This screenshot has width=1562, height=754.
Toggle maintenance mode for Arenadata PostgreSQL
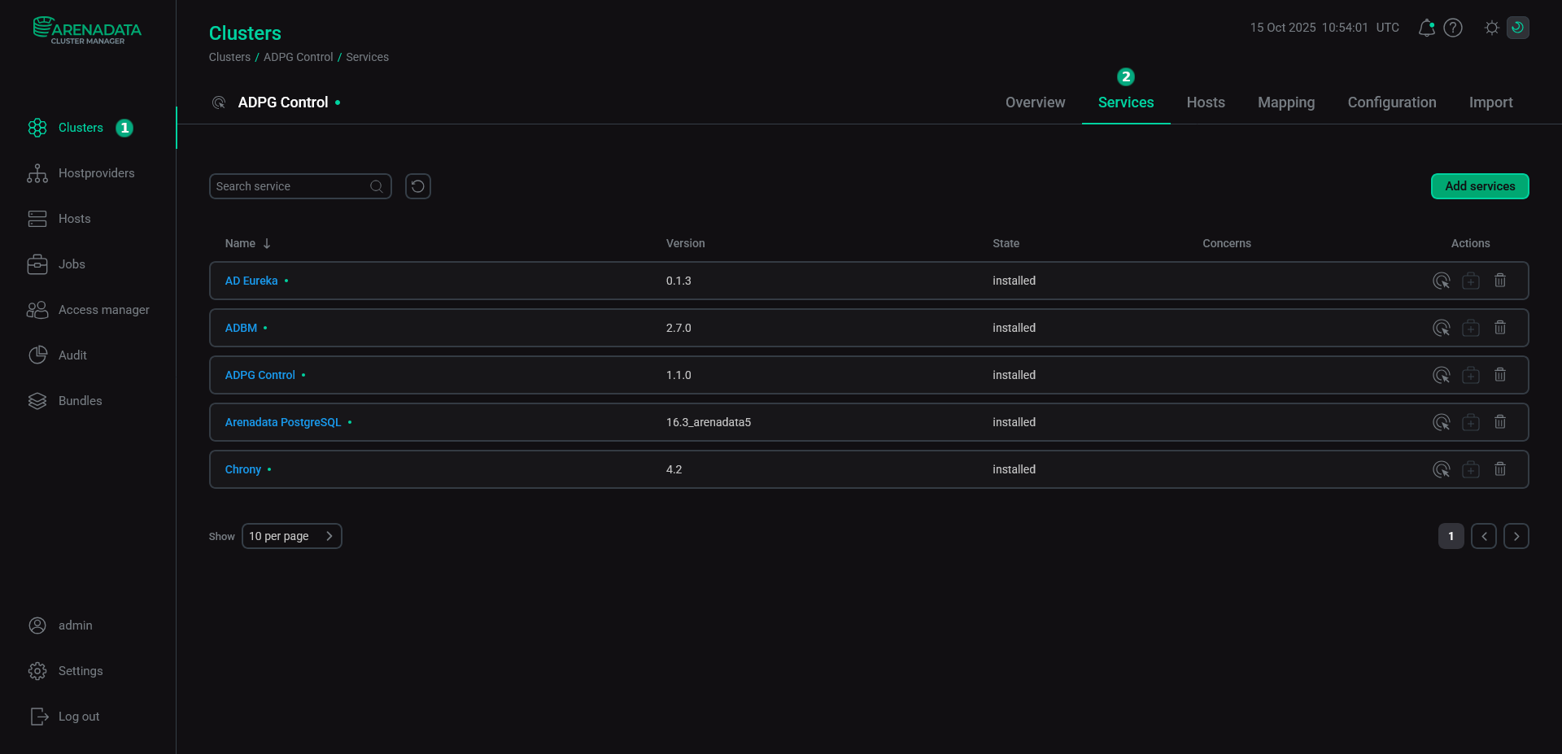1471,421
